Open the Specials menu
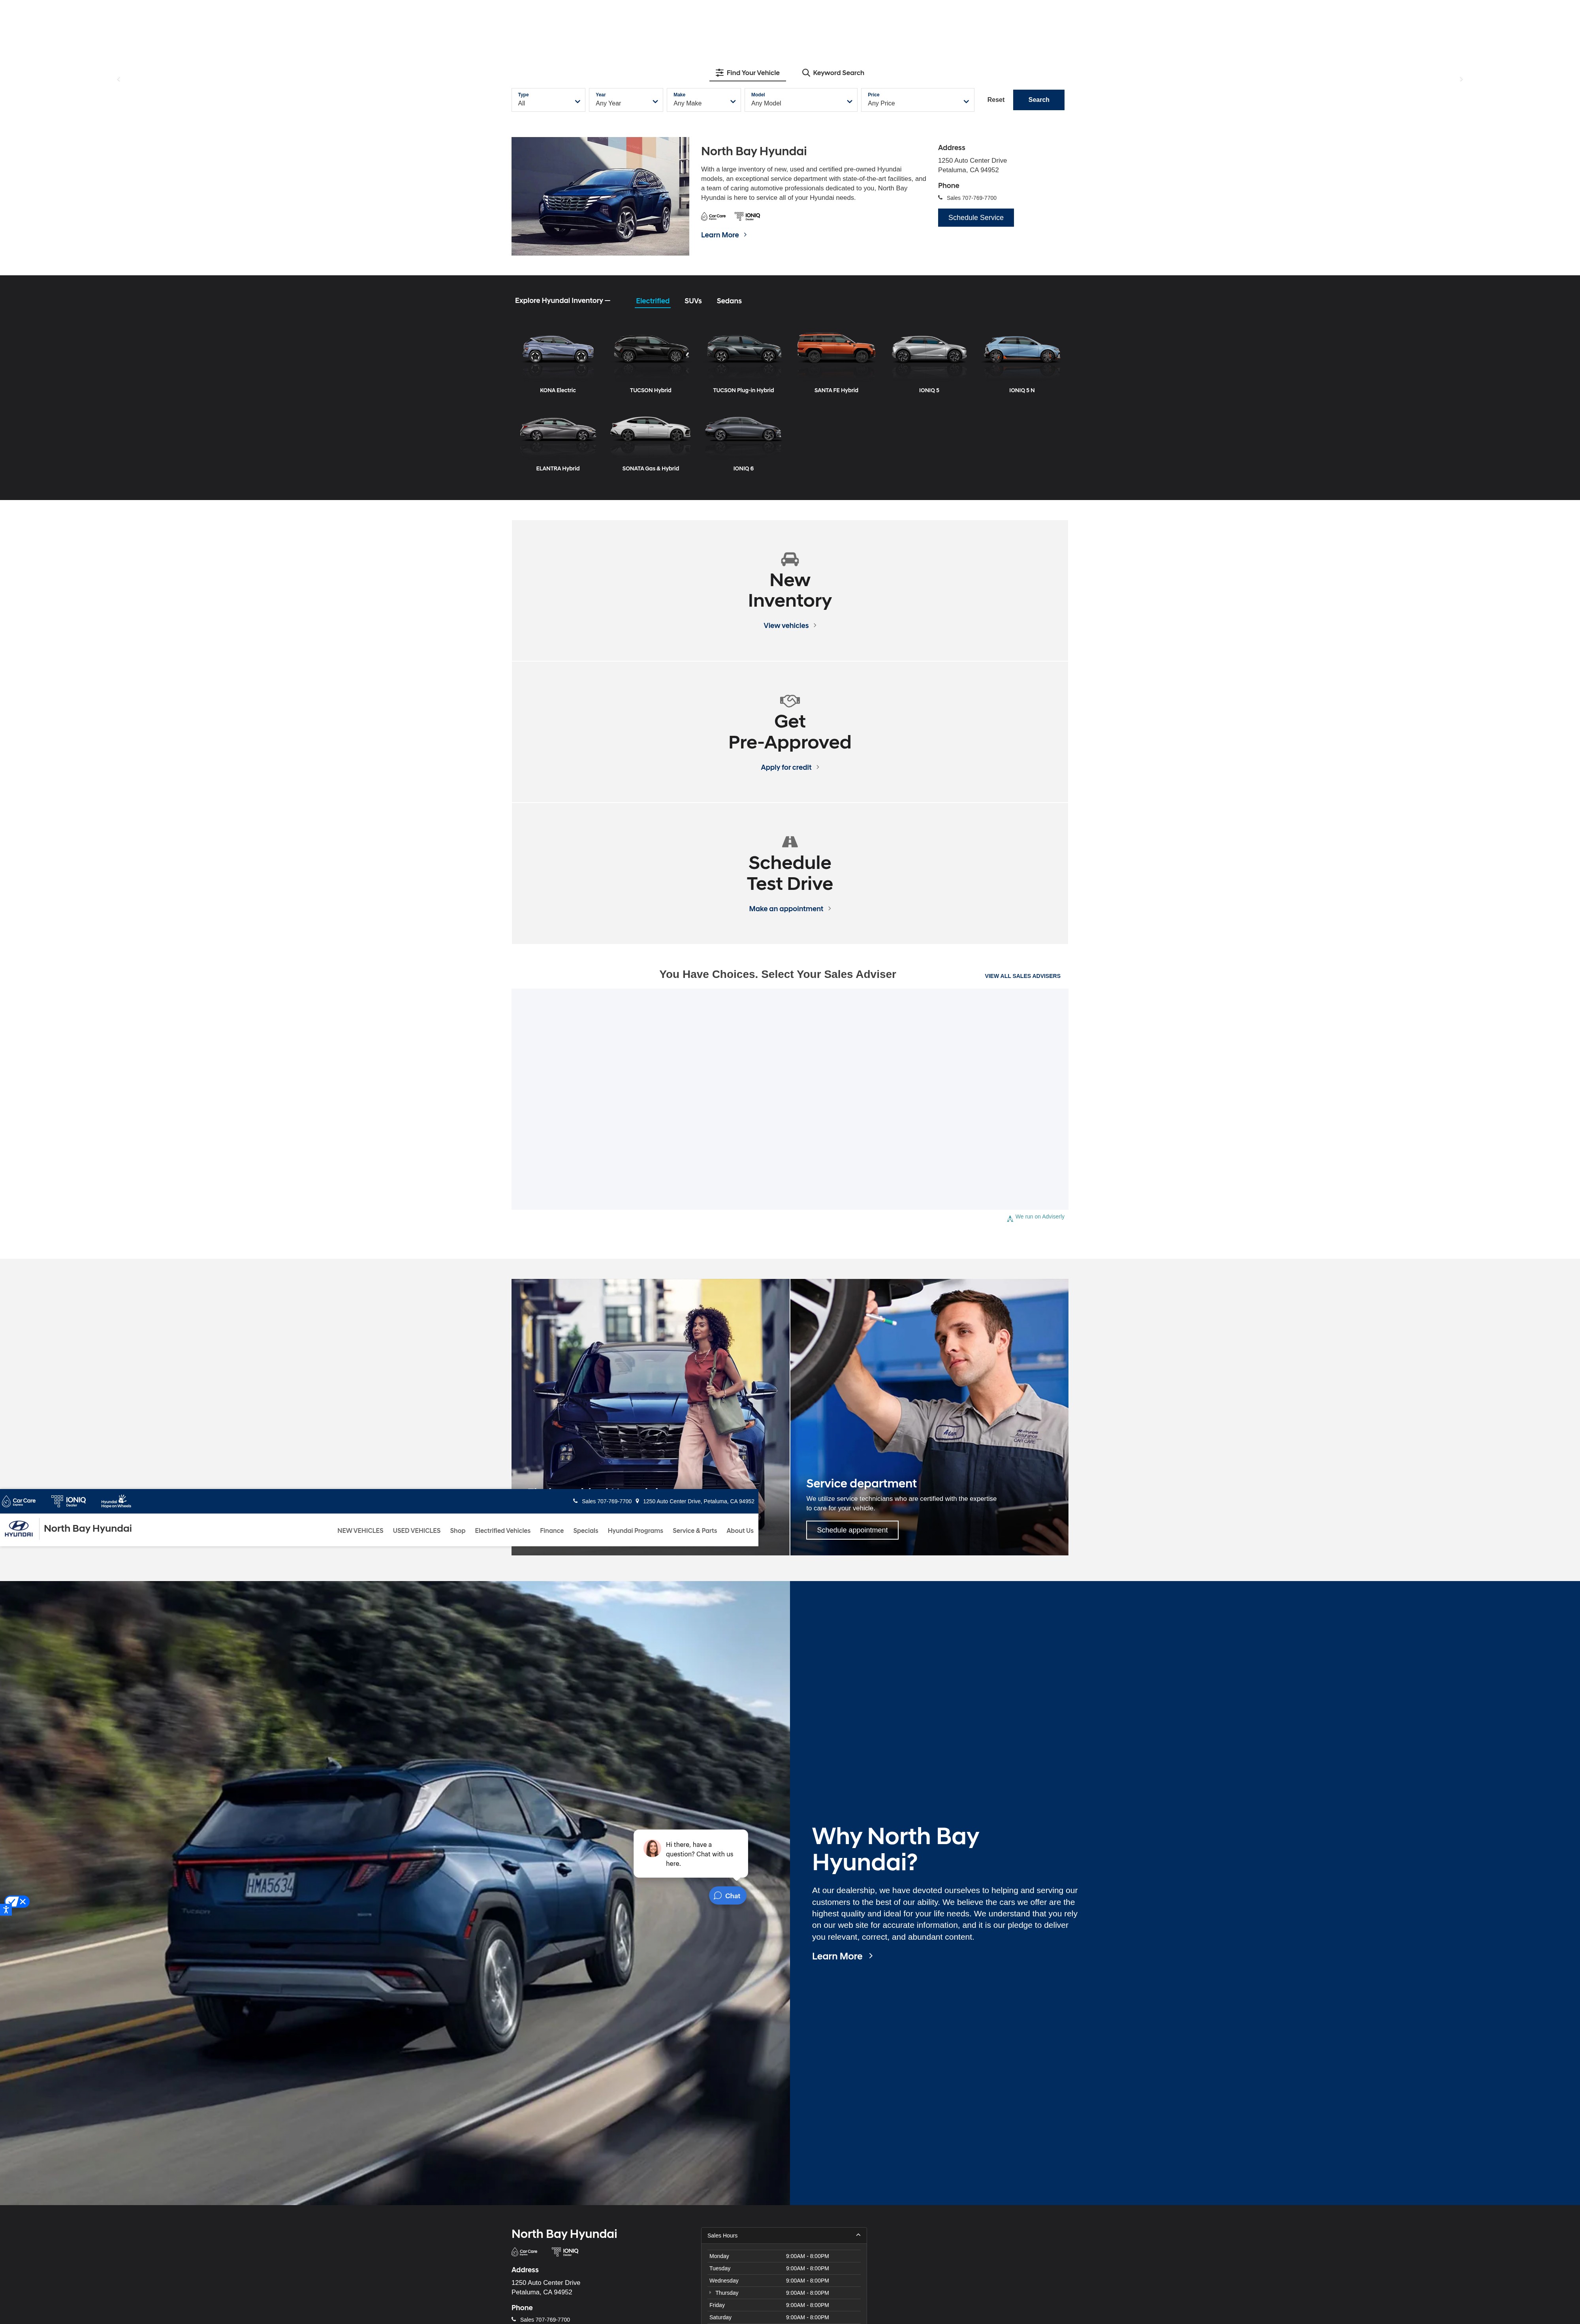Screen dimensions: 1580x2324 click(x=586, y=1531)
